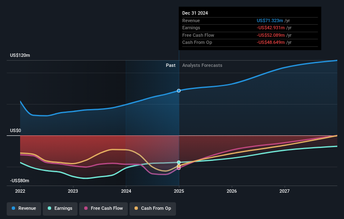Click the Earnings value -US$42.931m
The height and width of the screenshot is (219, 344).
[271, 28]
